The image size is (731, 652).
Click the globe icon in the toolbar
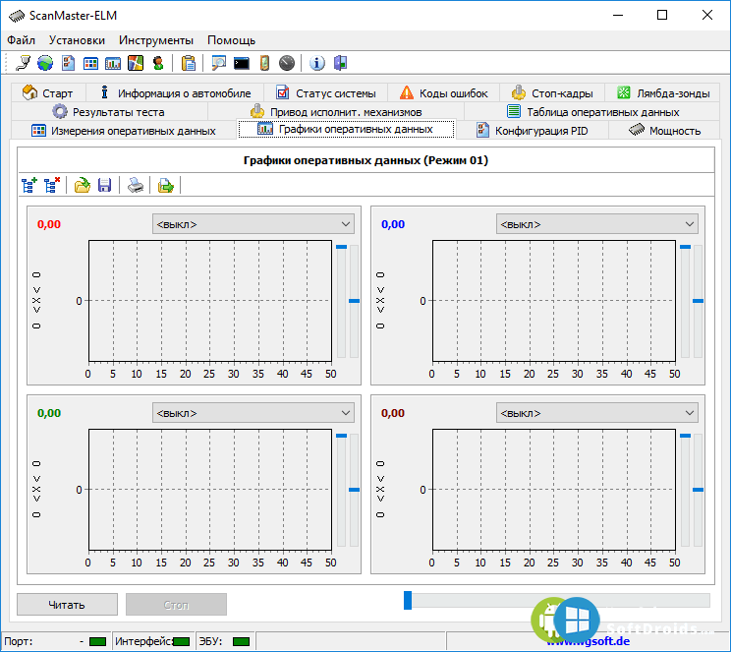coord(45,63)
